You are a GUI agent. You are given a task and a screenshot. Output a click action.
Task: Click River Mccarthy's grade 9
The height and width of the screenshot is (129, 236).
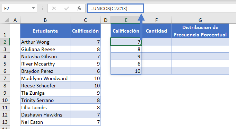click(x=85, y=64)
